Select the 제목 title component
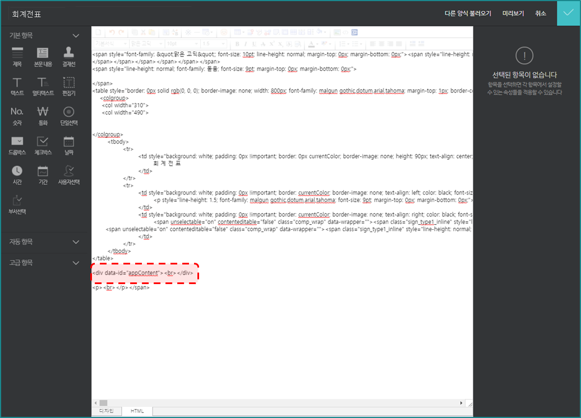The height and width of the screenshot is (418, 581). point(17,57)
